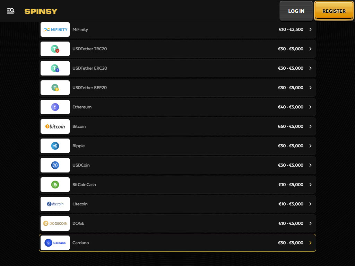Select the MiFinity logo icon
Screen dimensions: 355x266
point(55,29)
